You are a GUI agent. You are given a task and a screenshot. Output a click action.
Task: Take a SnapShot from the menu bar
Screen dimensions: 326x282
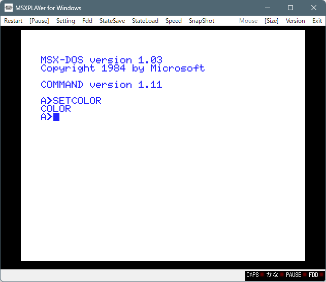click(x=202, y=21)
